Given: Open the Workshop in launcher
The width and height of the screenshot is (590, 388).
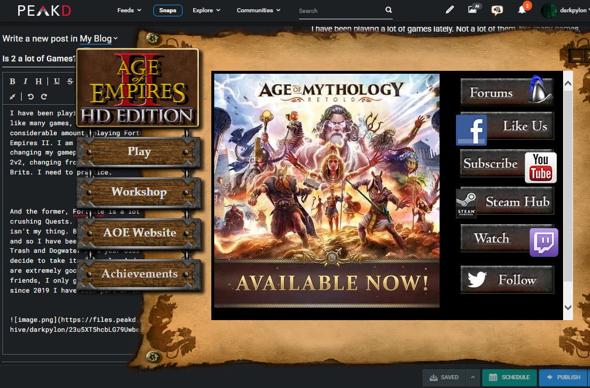Looking at the screenshot, I should coord(139,192).
